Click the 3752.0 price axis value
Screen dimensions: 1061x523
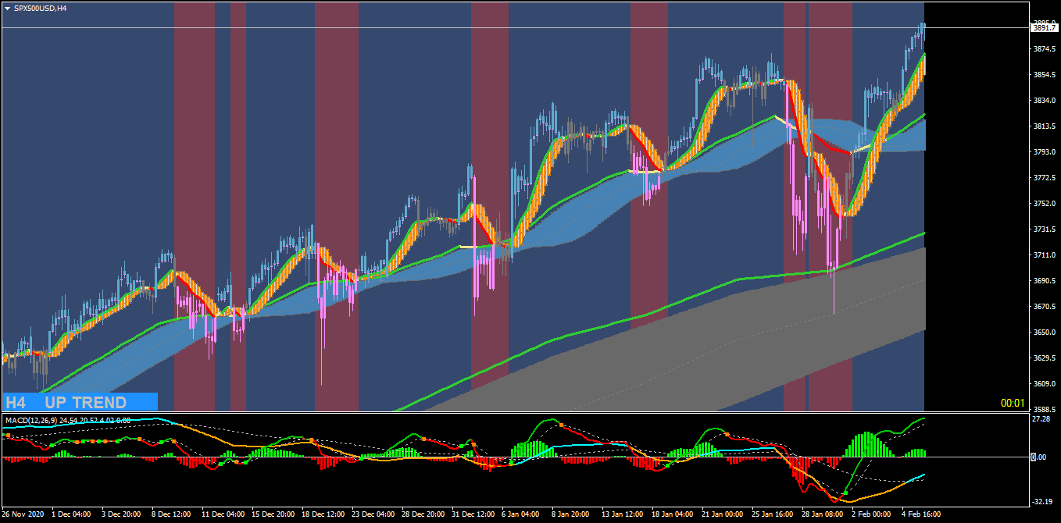[x=1045, y=204]
